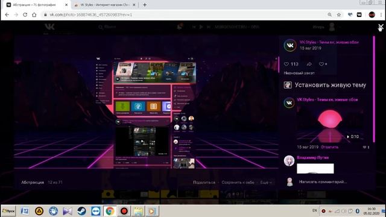Like the photo with the heart showing 113
Screen dimensions: 386x217
coord(291,64)
